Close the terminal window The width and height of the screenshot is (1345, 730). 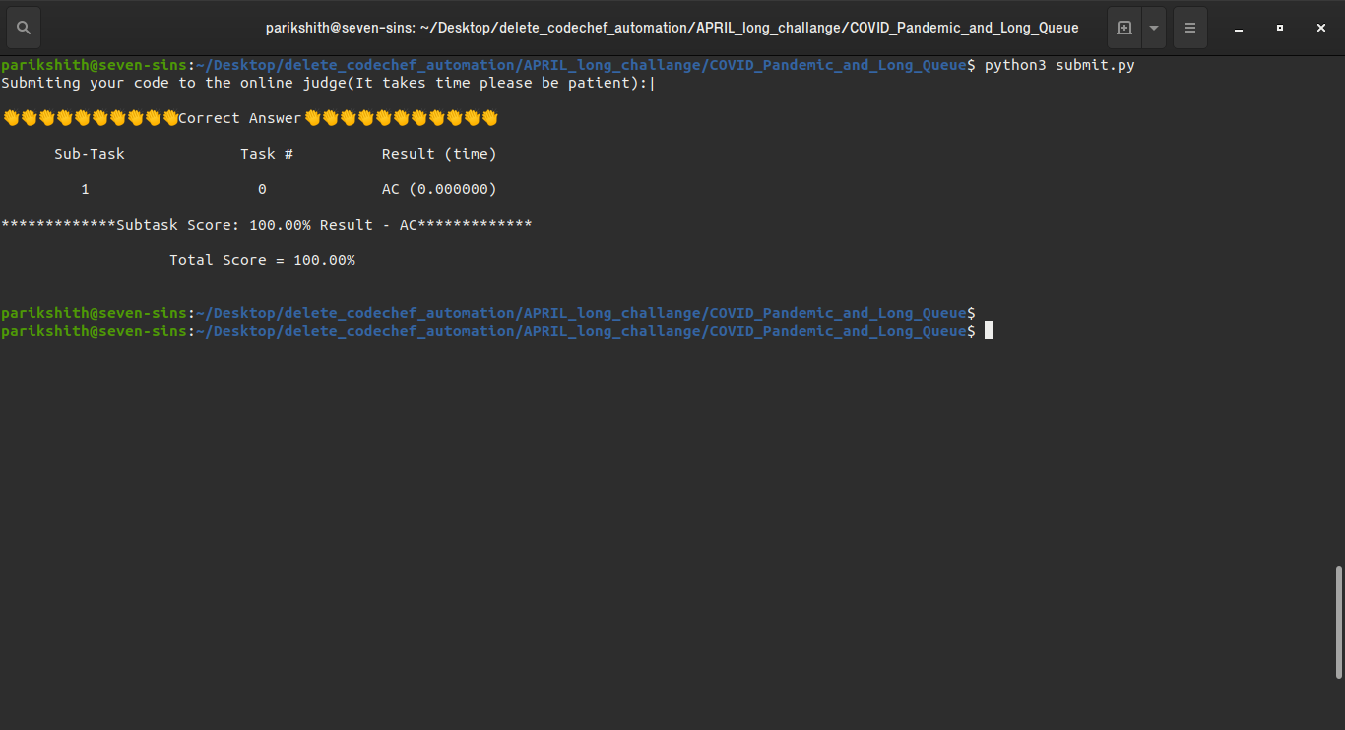[x=1321, y=28]
